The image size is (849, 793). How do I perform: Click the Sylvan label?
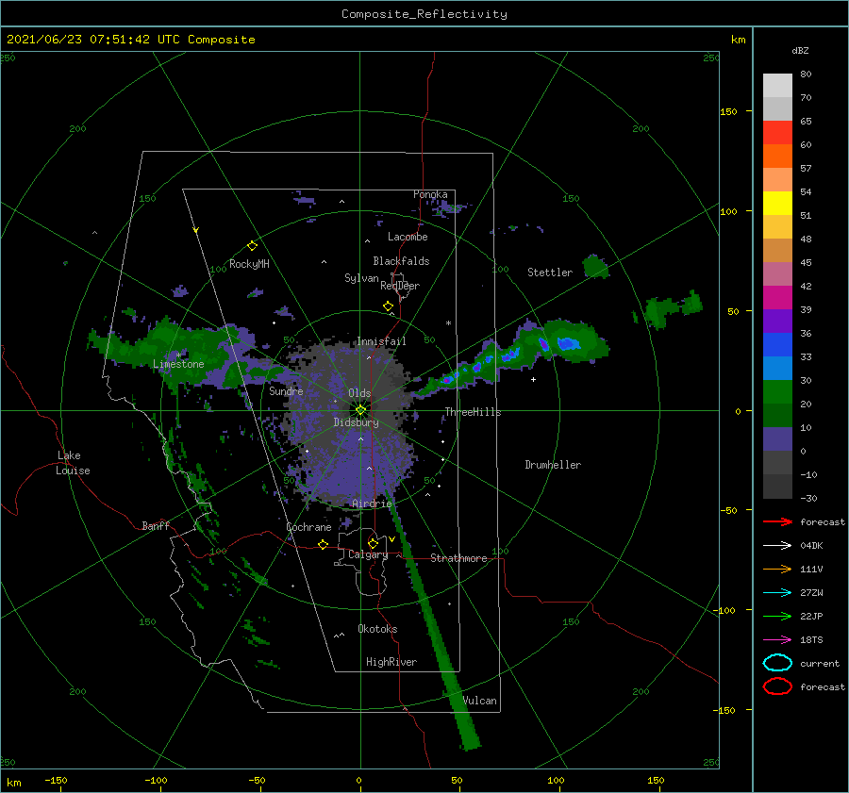361,278
